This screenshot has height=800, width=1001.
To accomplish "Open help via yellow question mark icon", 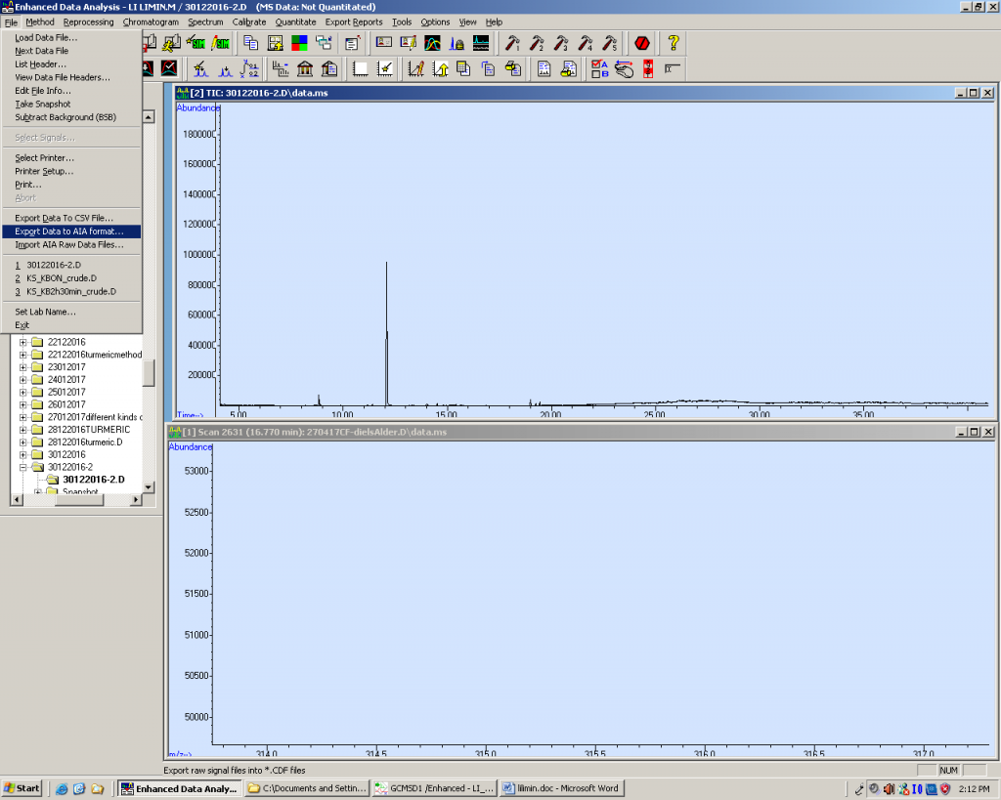I will pyautogui.click(x=673, y=43).
